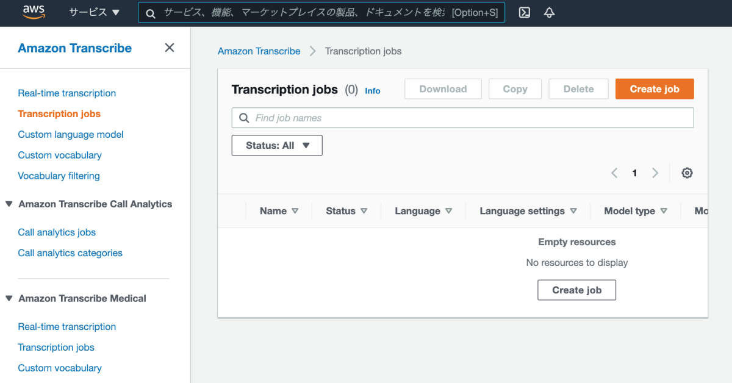Go to next page arrow
This screenshot has height=383, width=732.
point(655,173)
